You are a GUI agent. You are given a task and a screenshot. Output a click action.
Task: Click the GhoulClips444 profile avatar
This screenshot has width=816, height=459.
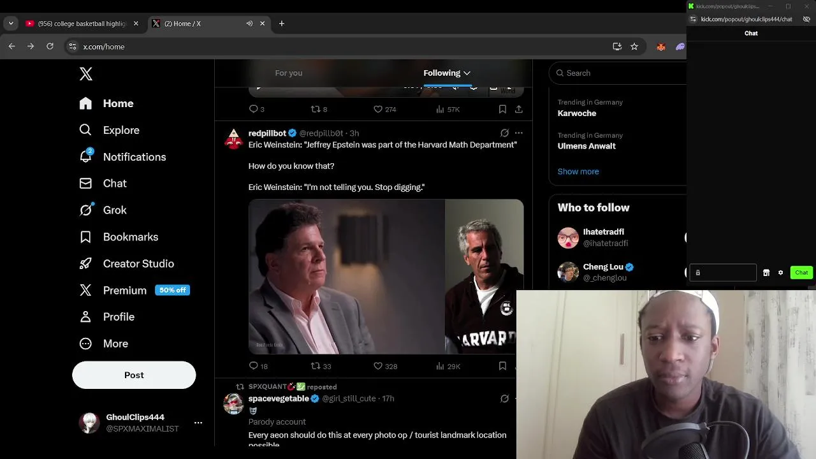[89, 423]
